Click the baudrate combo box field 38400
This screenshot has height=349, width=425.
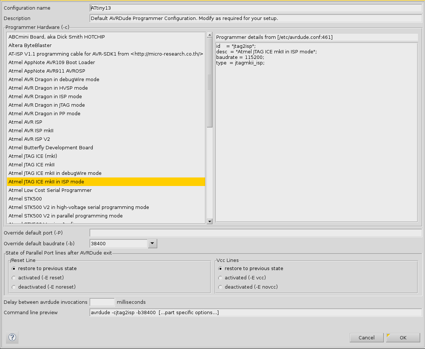tap(118, 243)
